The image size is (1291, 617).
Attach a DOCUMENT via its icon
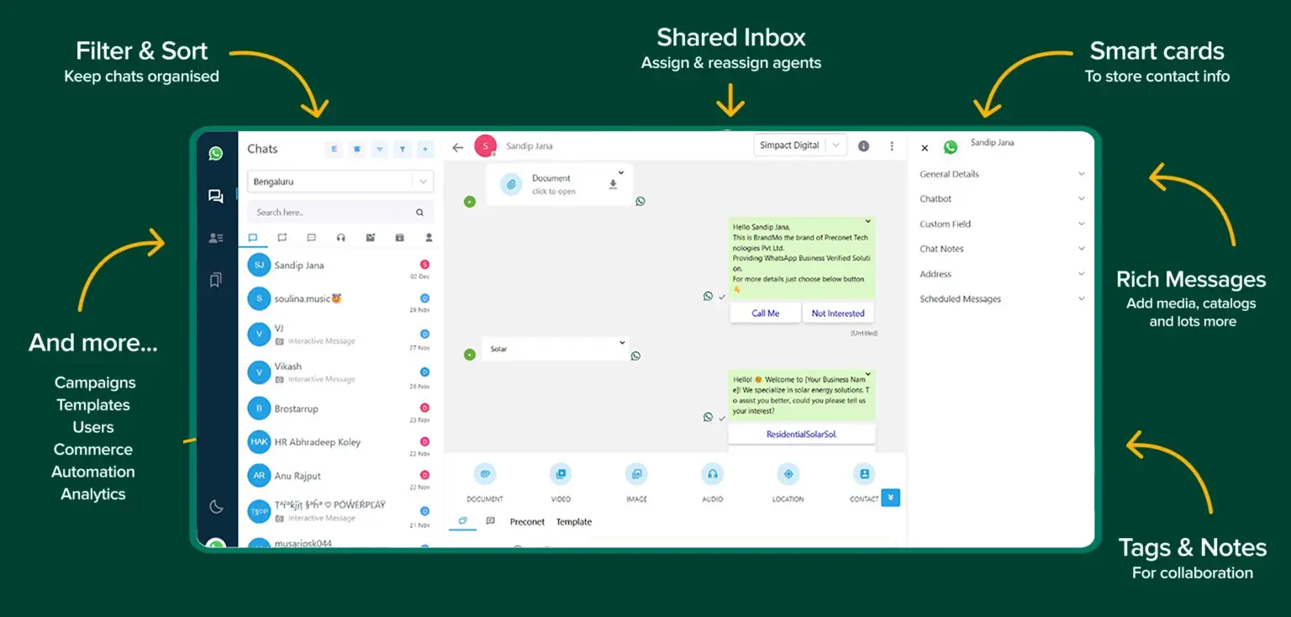485,474
